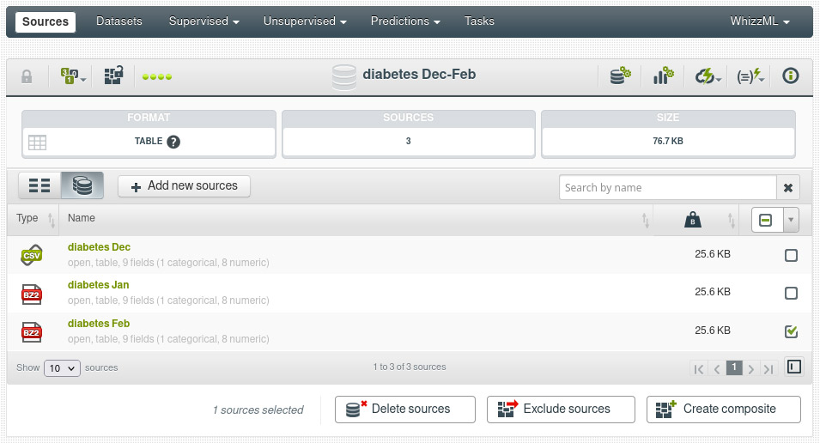Focus the Search by name field

667,188
